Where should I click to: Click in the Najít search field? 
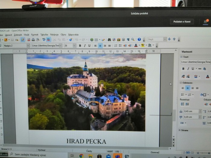[x=156, y=39]
